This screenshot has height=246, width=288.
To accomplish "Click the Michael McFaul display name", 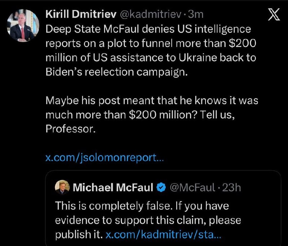I will point(114,187).
